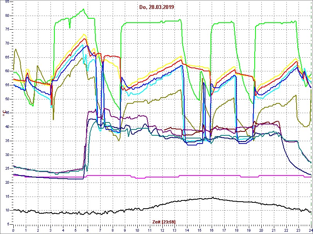Click hour 18 on the time axis
The width and height of the screenshot is (313, 234).
point(236,230)
